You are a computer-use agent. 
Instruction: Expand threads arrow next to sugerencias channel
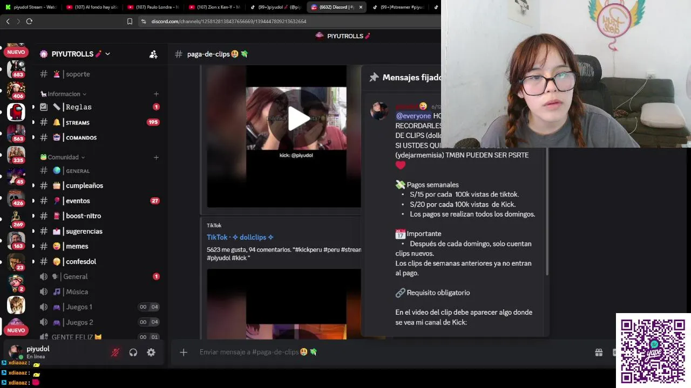point(33,231)
